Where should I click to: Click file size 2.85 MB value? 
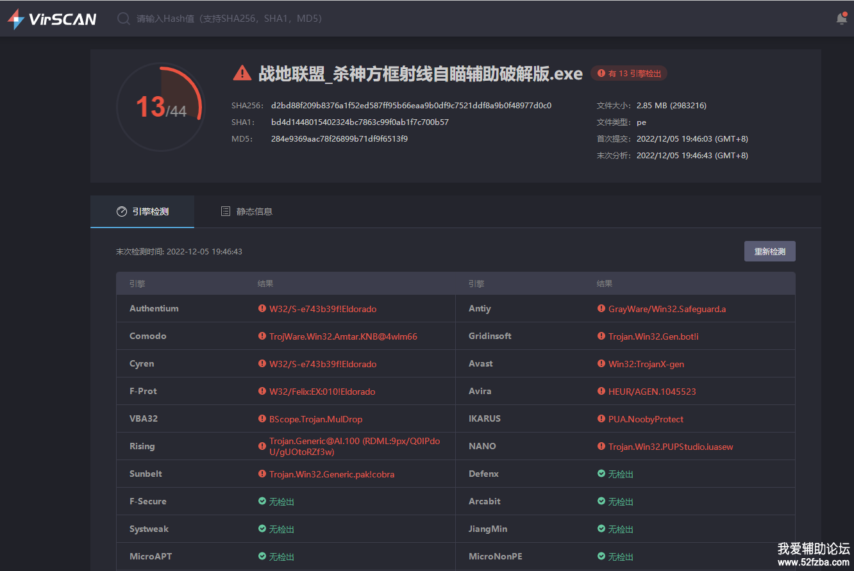coord(671,105)
